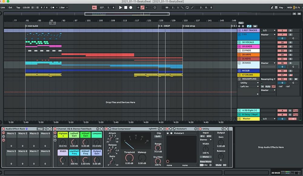Solo the 47 DRUMS track
This screenshot has height=176, width=303.
coord(290,75)
